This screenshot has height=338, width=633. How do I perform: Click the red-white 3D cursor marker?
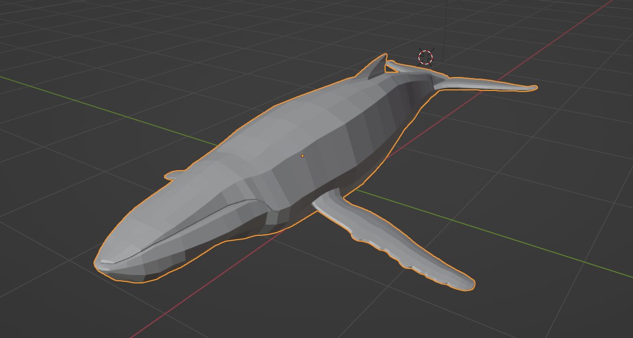tap(426, 57)
